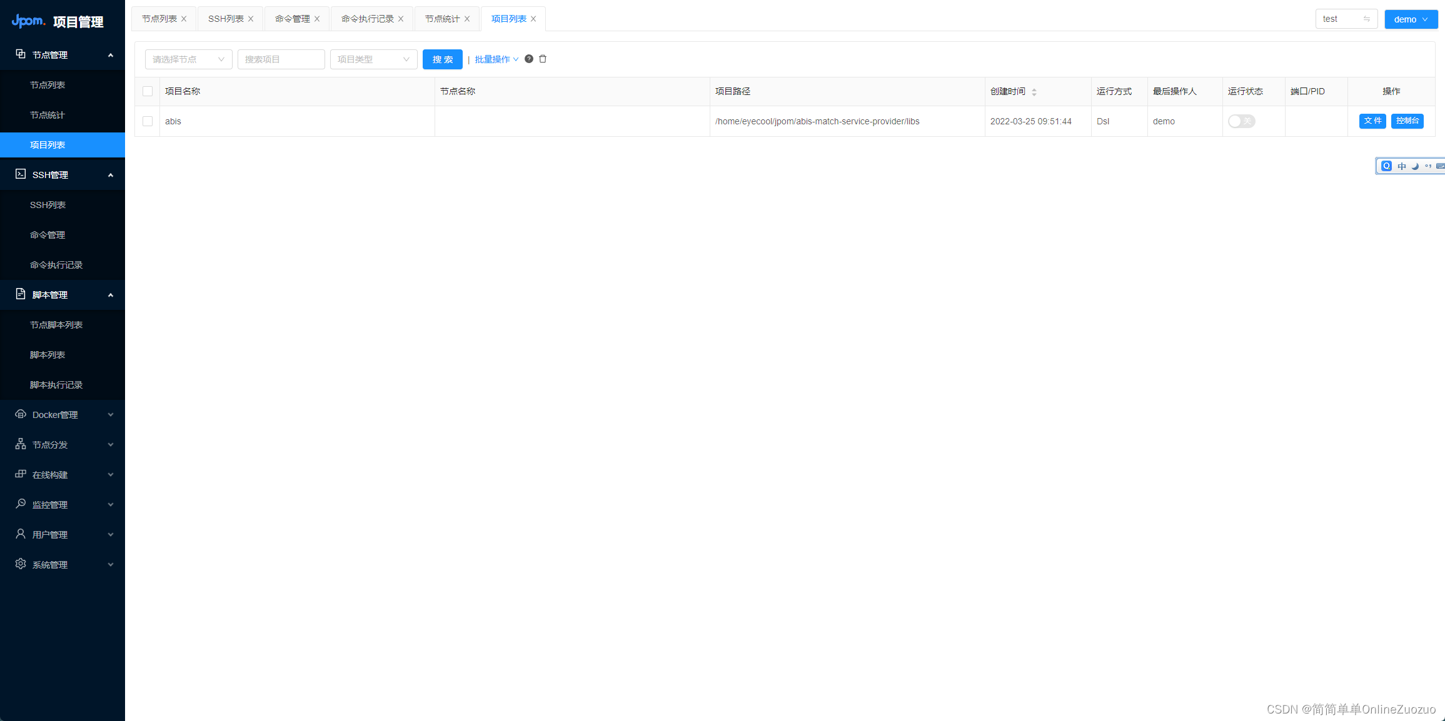Click the trash icon next to the help icon

(x=543, y=59)
